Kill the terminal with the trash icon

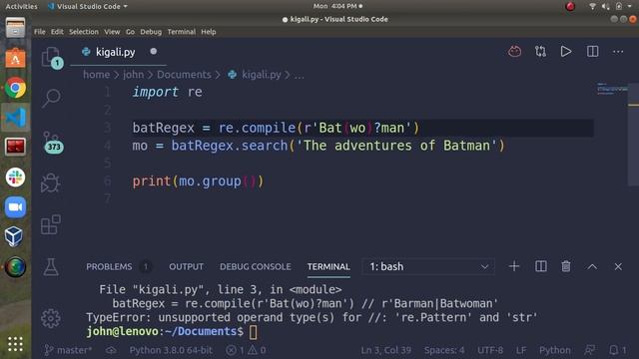[x=566, y=266]
